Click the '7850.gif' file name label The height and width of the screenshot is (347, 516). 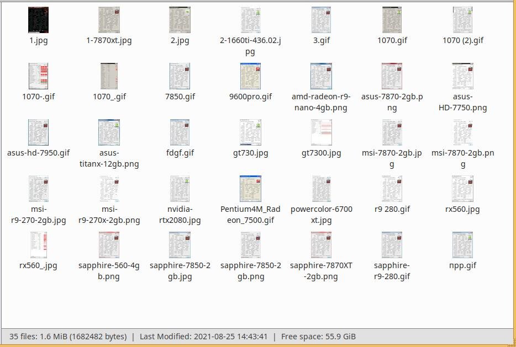pyautogui.click(x=180, y=97)
